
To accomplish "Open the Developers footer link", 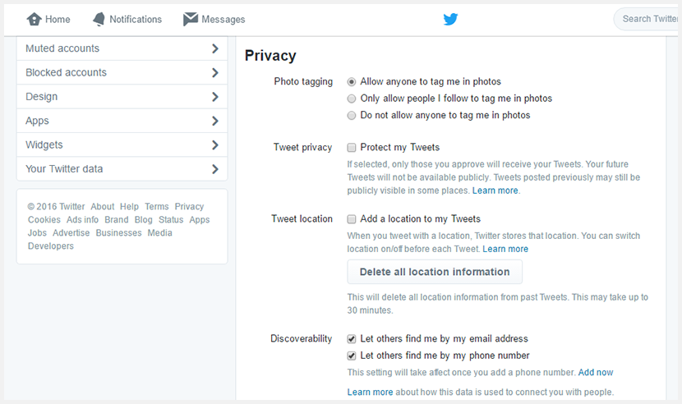I will click(x=51, y=246).
